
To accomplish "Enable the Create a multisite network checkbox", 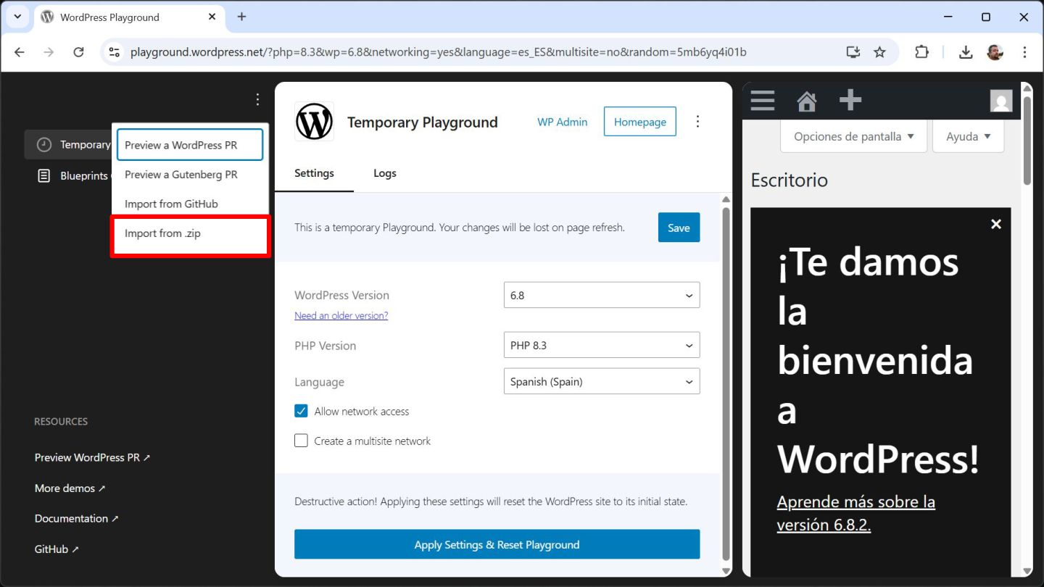I will point(301,441).
